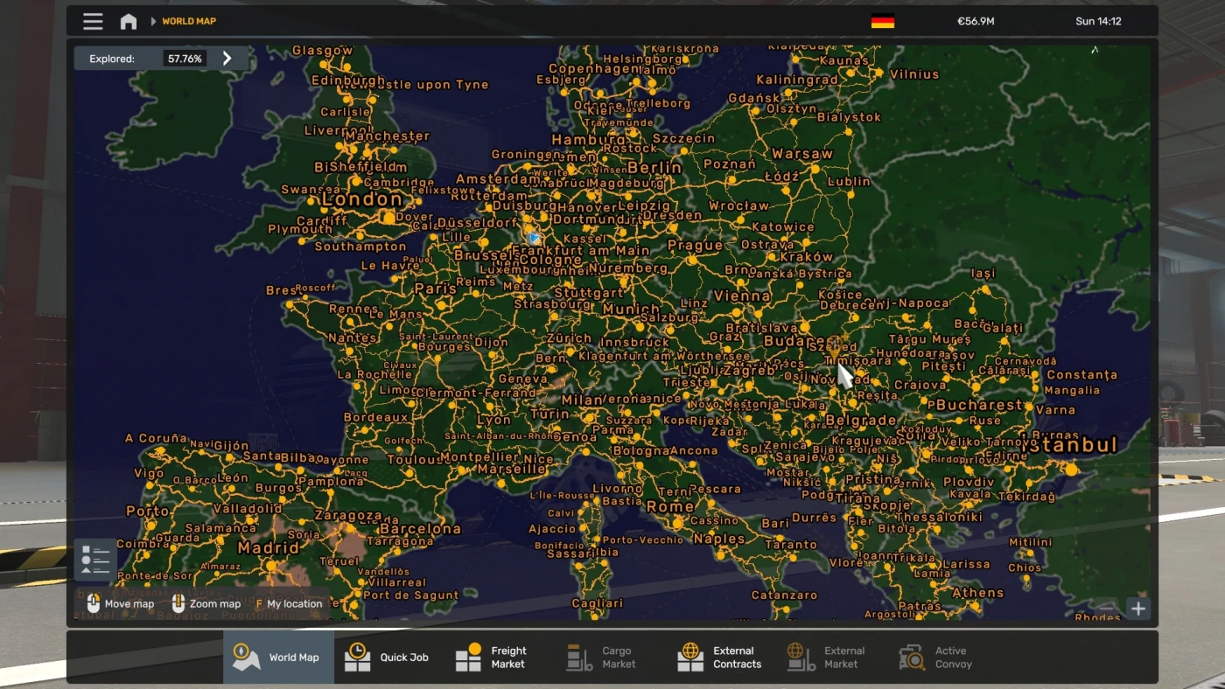Open Active Convoy via the truck icon

[910, 656]
